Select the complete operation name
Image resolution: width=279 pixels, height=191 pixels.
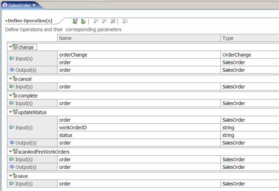coord(28,95)
